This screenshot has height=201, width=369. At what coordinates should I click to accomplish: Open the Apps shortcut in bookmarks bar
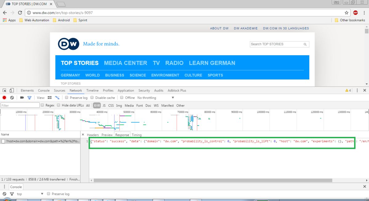[9, 20]
